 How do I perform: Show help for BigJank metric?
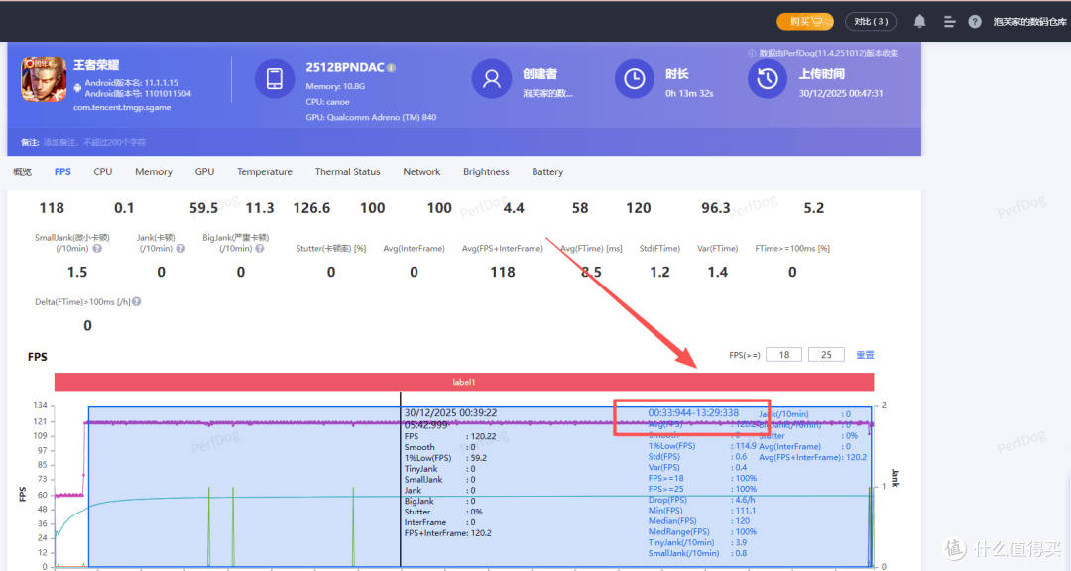[260, 249]
